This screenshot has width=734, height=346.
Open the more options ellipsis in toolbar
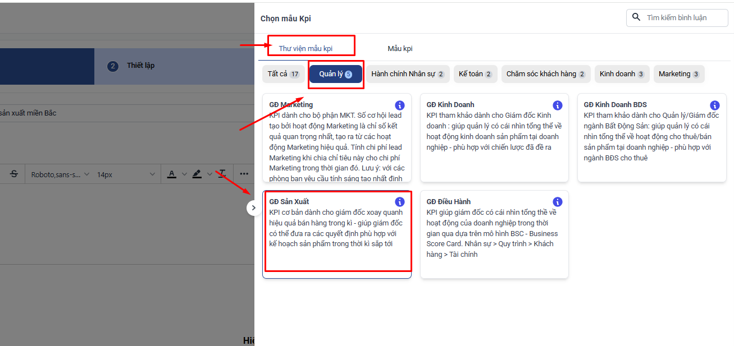tap(244, 174)
